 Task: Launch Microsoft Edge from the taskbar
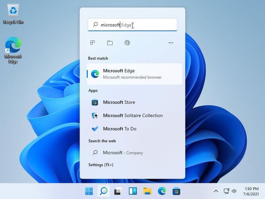[162, 191]
